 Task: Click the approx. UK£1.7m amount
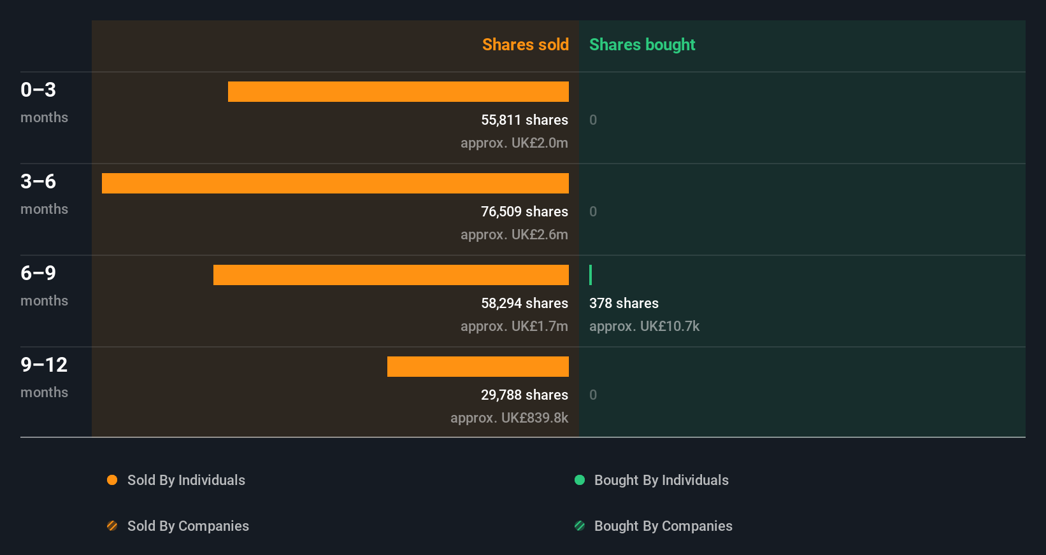click(x=514, y=326)
